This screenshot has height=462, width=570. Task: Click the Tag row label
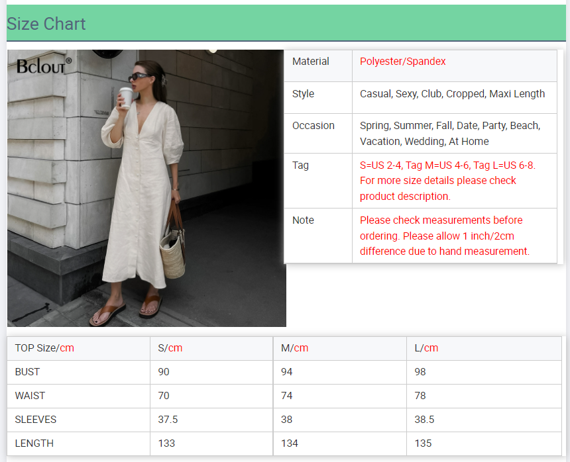tap(300, 165)
